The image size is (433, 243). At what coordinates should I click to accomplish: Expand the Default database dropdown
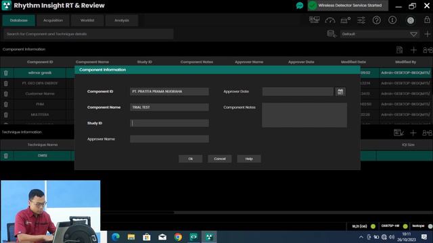413,34
